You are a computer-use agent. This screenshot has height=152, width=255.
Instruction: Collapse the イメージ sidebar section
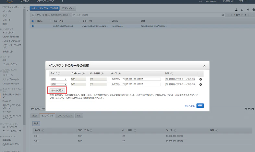[1, 57]
